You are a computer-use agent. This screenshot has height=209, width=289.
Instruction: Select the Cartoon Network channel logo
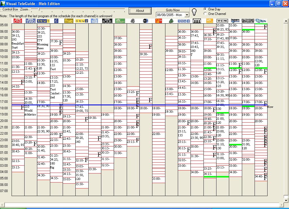click(248, 21)
